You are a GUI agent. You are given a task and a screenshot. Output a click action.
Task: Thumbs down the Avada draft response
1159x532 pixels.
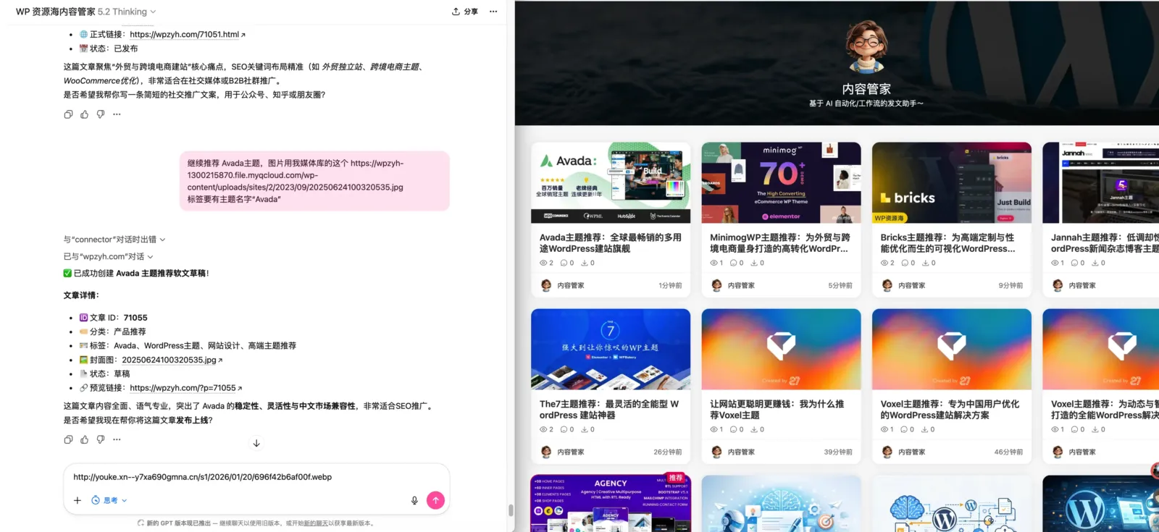coord(101,439)
